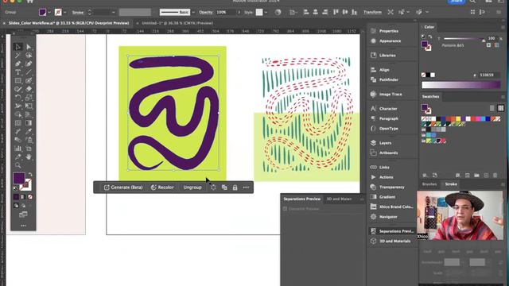Open the graphic Style dropdown
509x286 pixels.
click(266, 13)
